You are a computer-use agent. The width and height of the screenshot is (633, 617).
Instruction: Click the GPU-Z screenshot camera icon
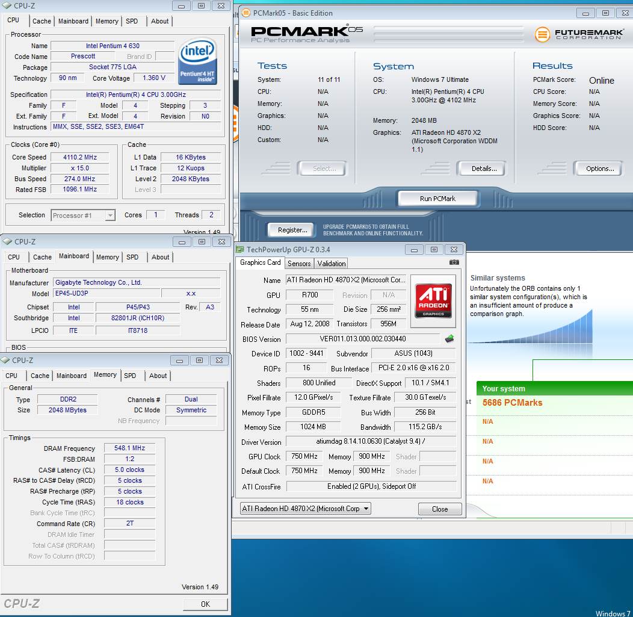pyautogui.click(x=454, y=262)
